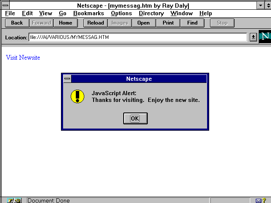The image size is (271, 203).
Task: Click the Find toolbar button
Action: [192, 23]
